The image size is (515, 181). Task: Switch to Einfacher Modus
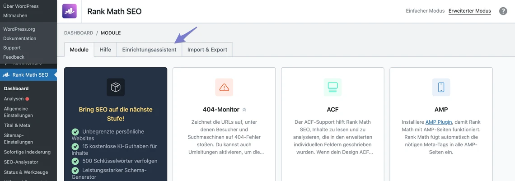[425, 11]
